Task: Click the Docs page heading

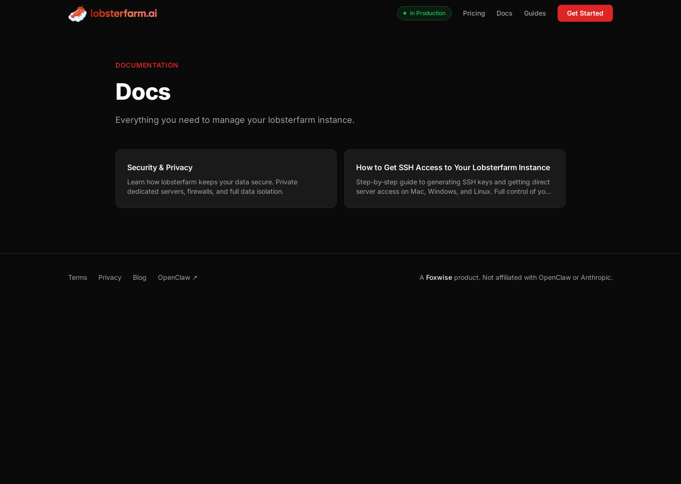Action: (143, 92)
